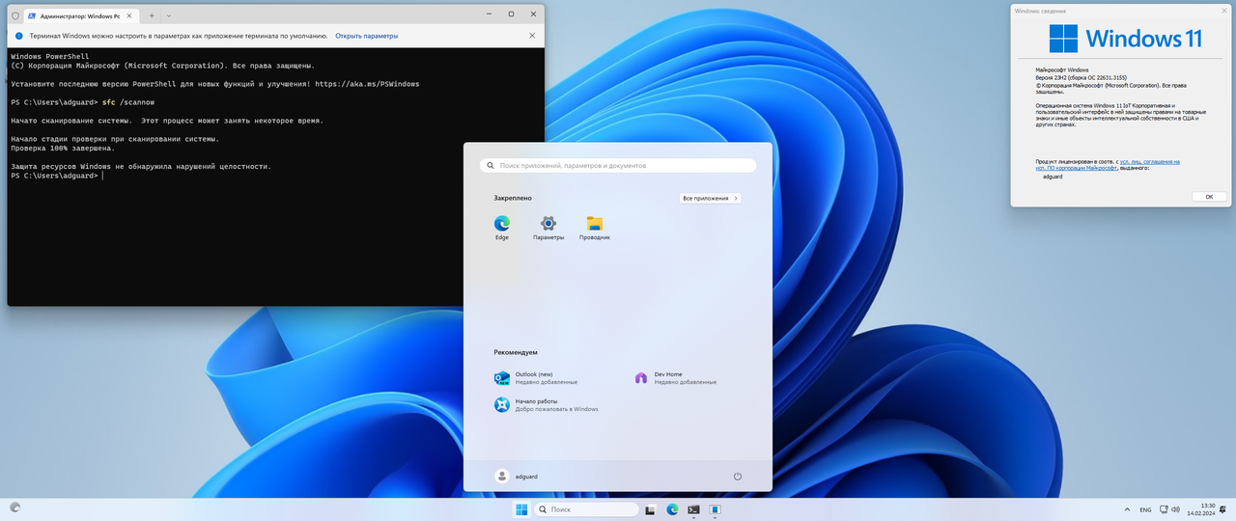Image resolution: width=1236 pixels, height=521 pixels.
Task: Open the Все приложения list
Action: (x=710, y=198)
